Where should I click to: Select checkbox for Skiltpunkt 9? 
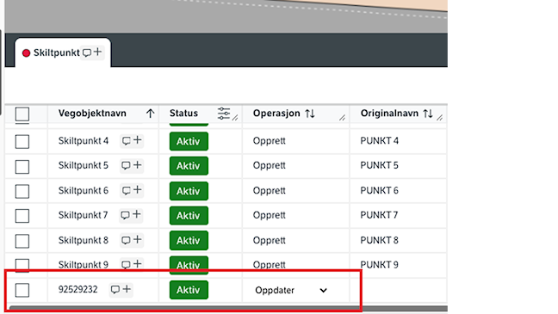tap(22, 265)
